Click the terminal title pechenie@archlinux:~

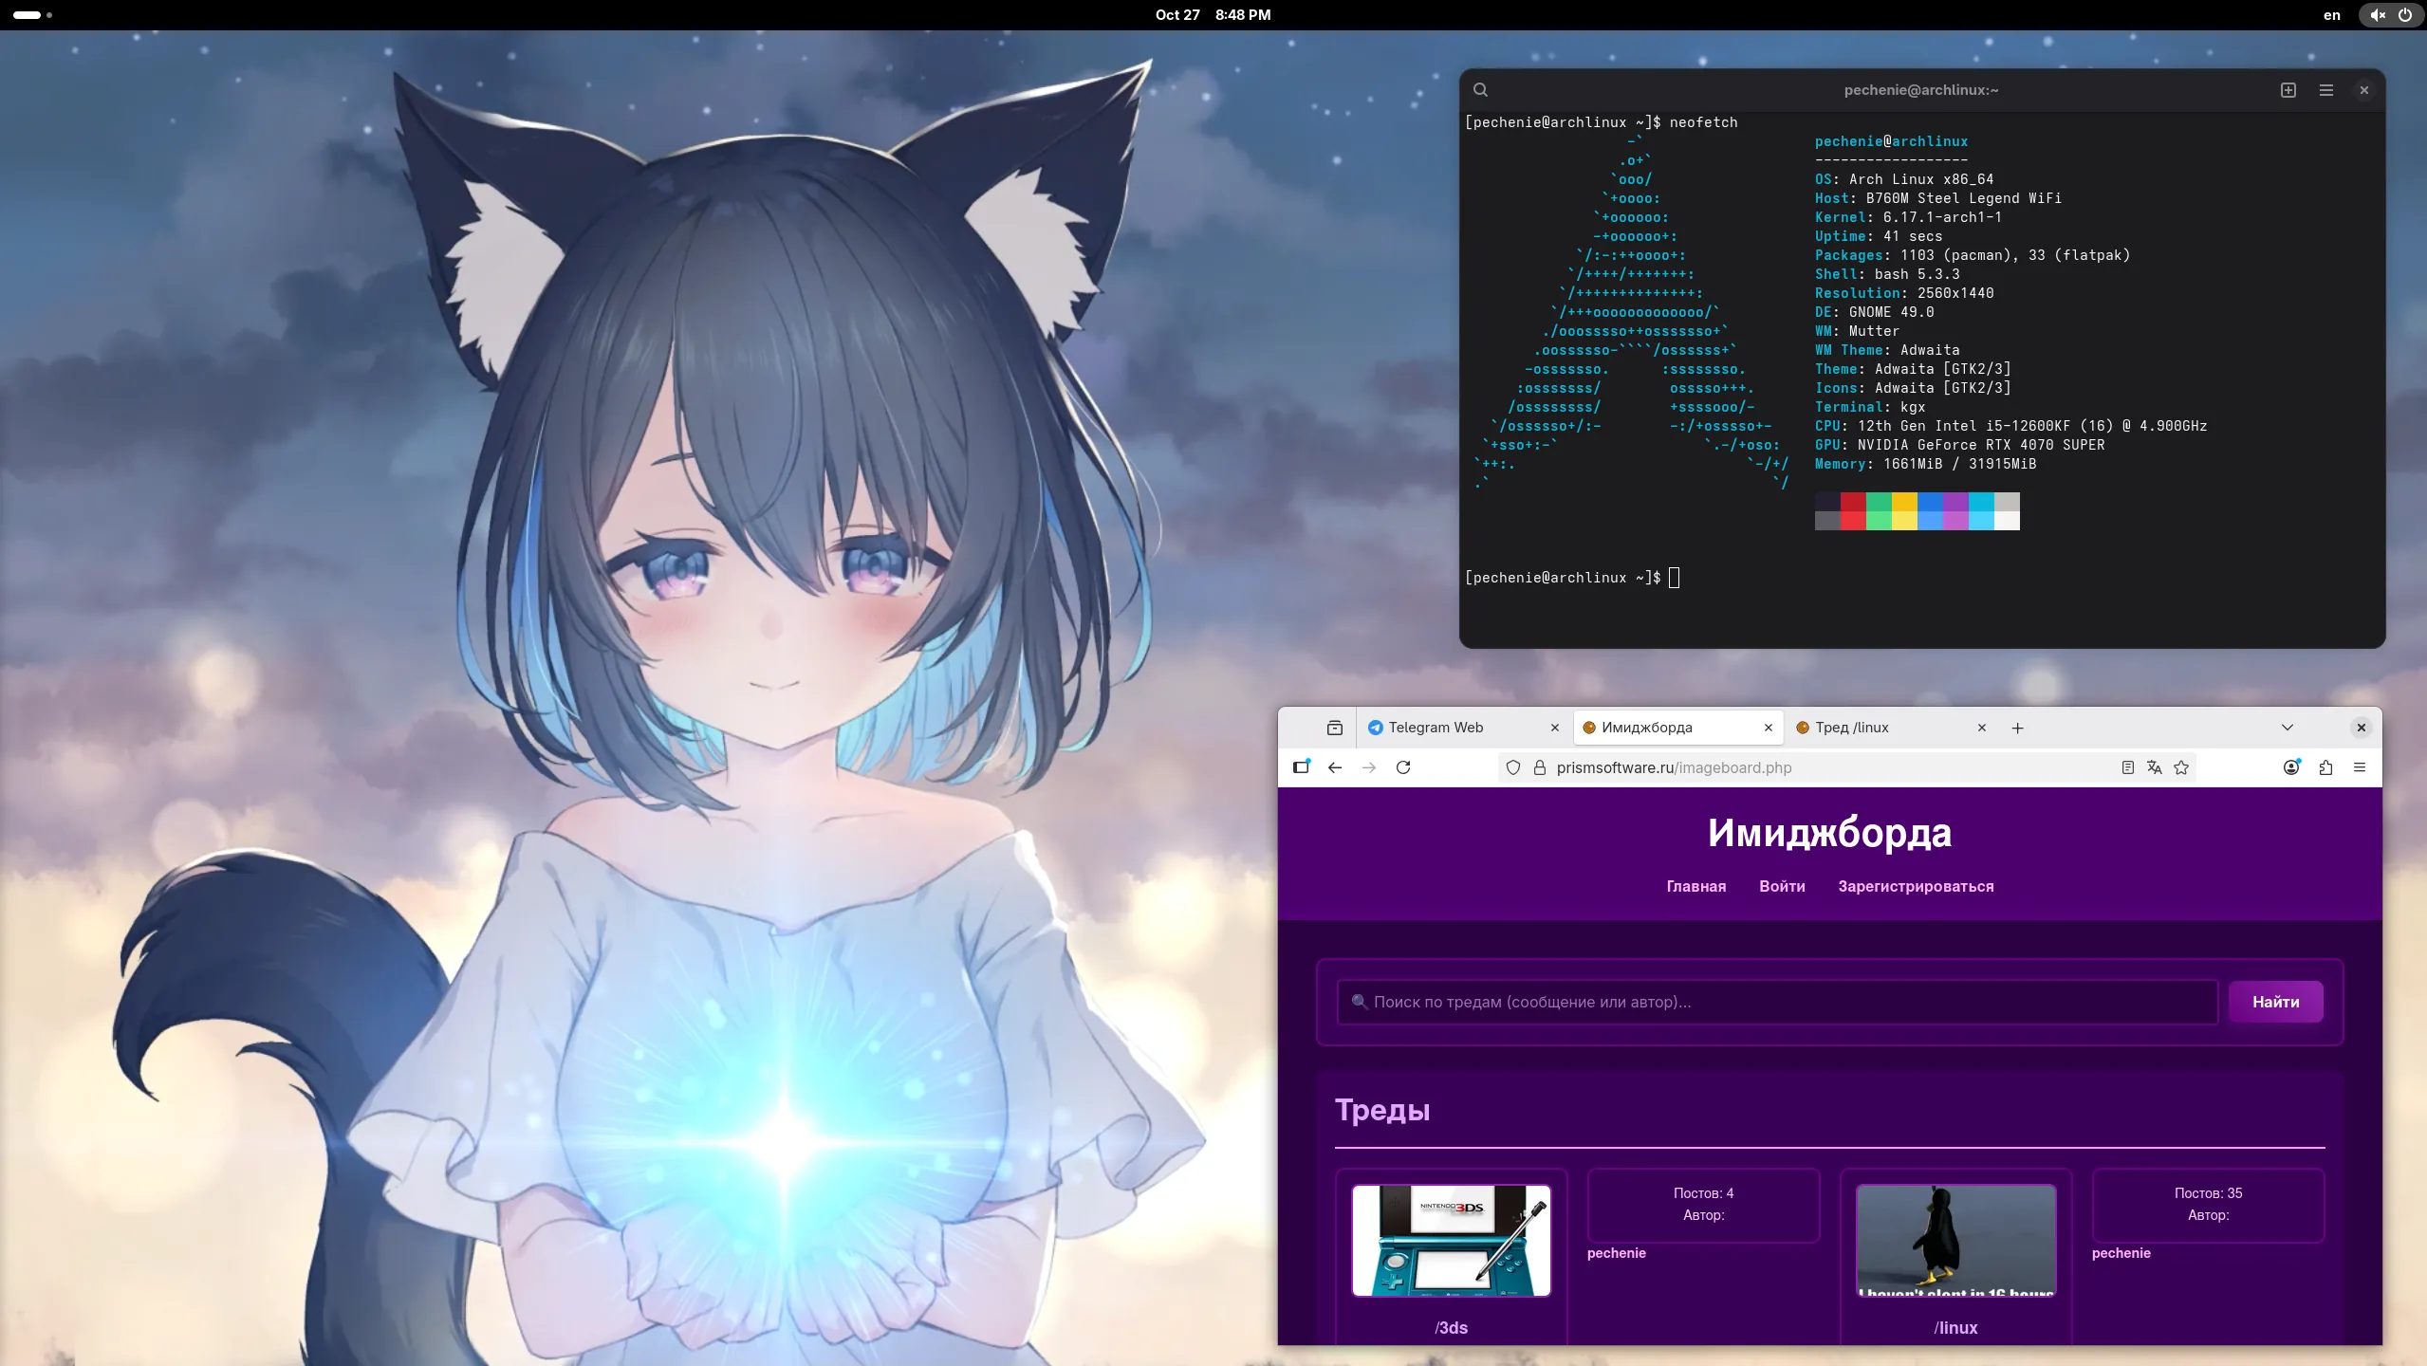coord(1921,90)
